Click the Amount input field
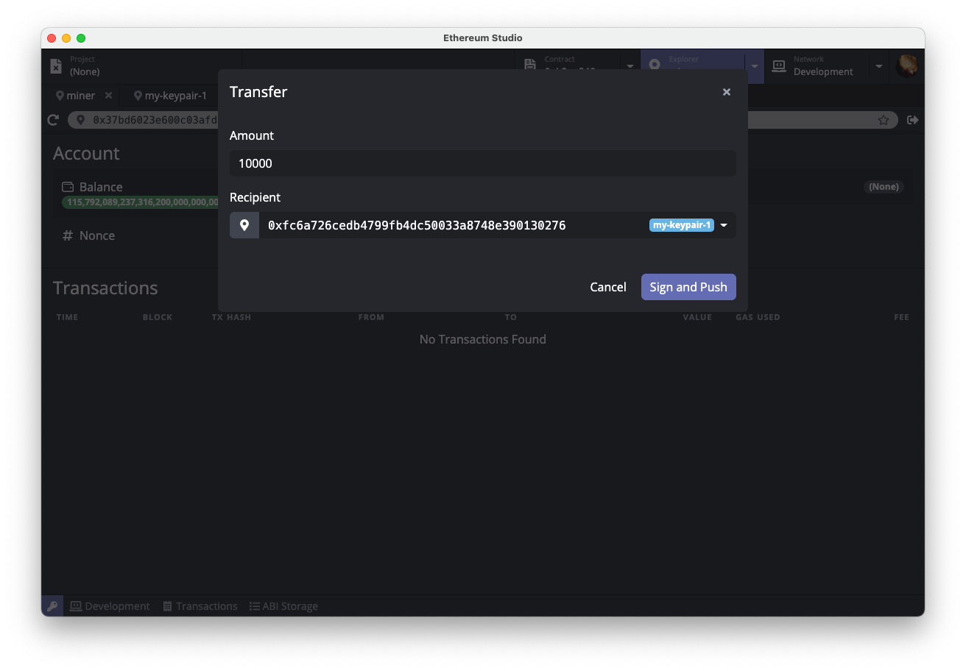Image resolution: width=966 pixels, height=671 pixels. pyautogui.click(x=482, y=163)
